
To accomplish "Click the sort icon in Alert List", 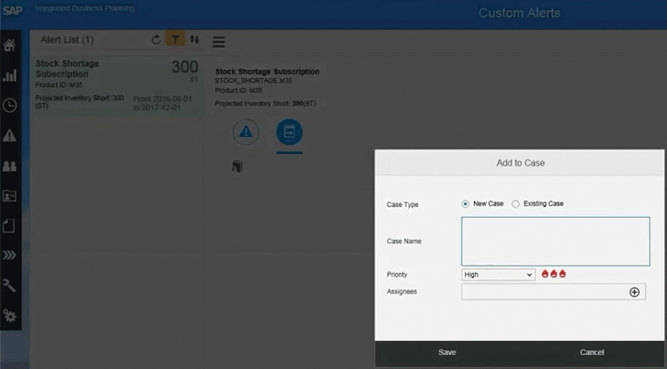I will point(194,40).
